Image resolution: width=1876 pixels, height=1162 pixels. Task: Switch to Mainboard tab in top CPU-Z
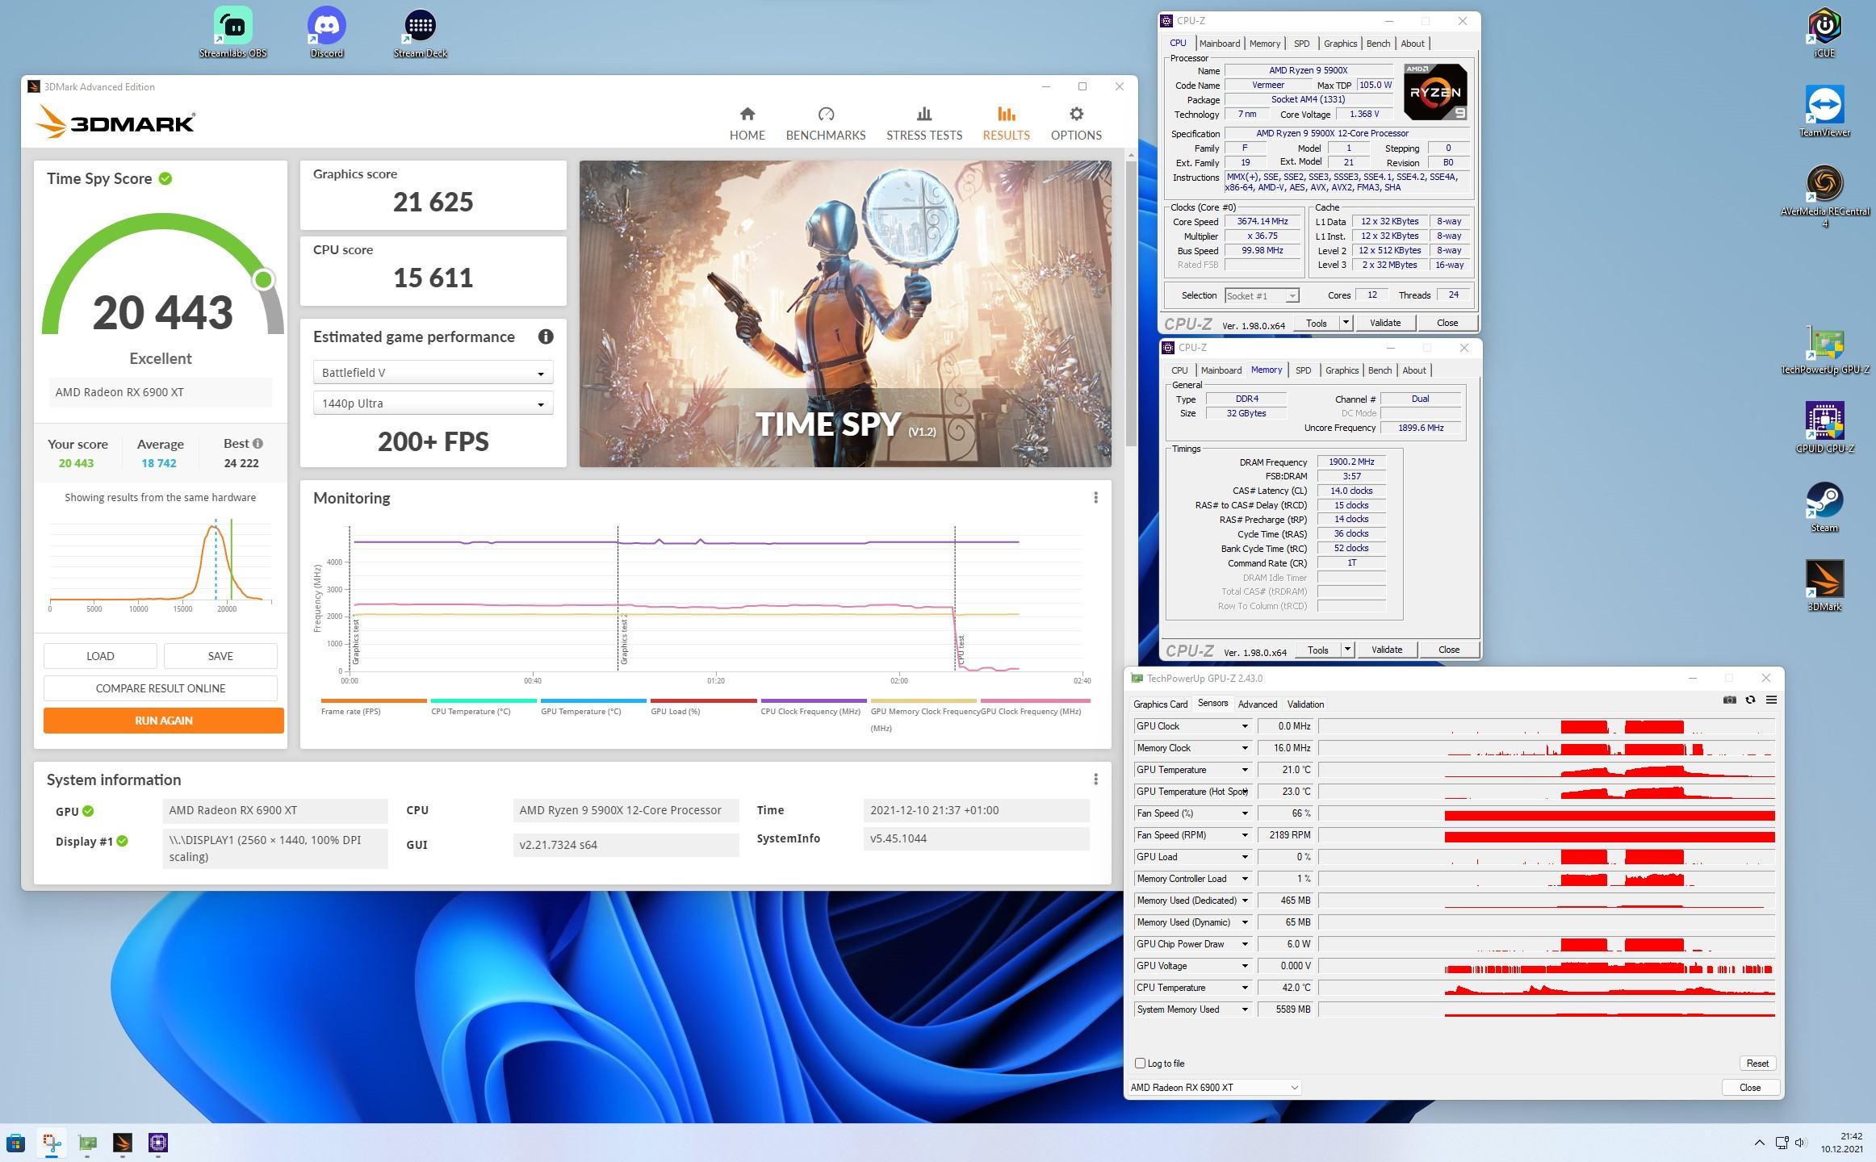click(1219, 44)
